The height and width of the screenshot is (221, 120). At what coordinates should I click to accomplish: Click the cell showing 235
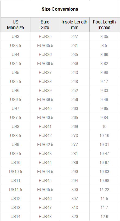pos(75,54)
